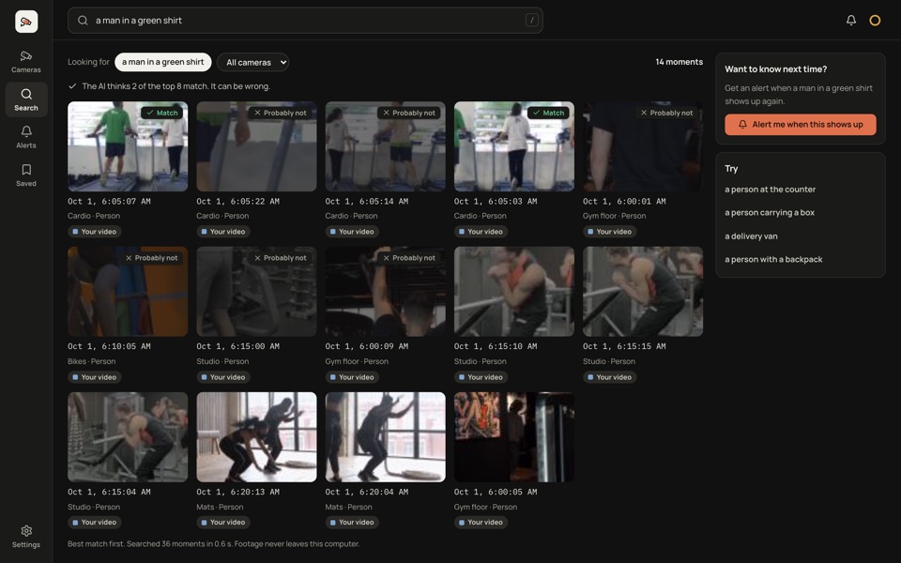The image size is (901, 563).
Task: Focus the search field with green shirt query
Action: (x=305, y=20)
